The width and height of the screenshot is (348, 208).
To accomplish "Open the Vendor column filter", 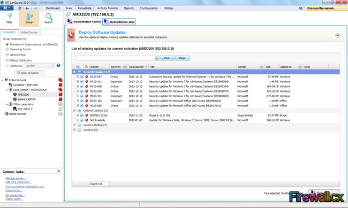I will 261,67.
